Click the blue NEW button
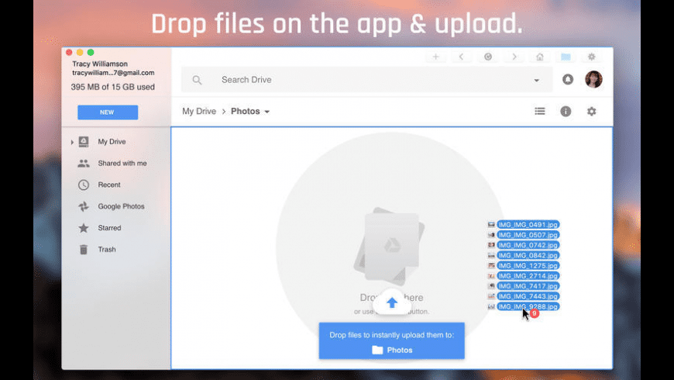 (x=108, y=112)
